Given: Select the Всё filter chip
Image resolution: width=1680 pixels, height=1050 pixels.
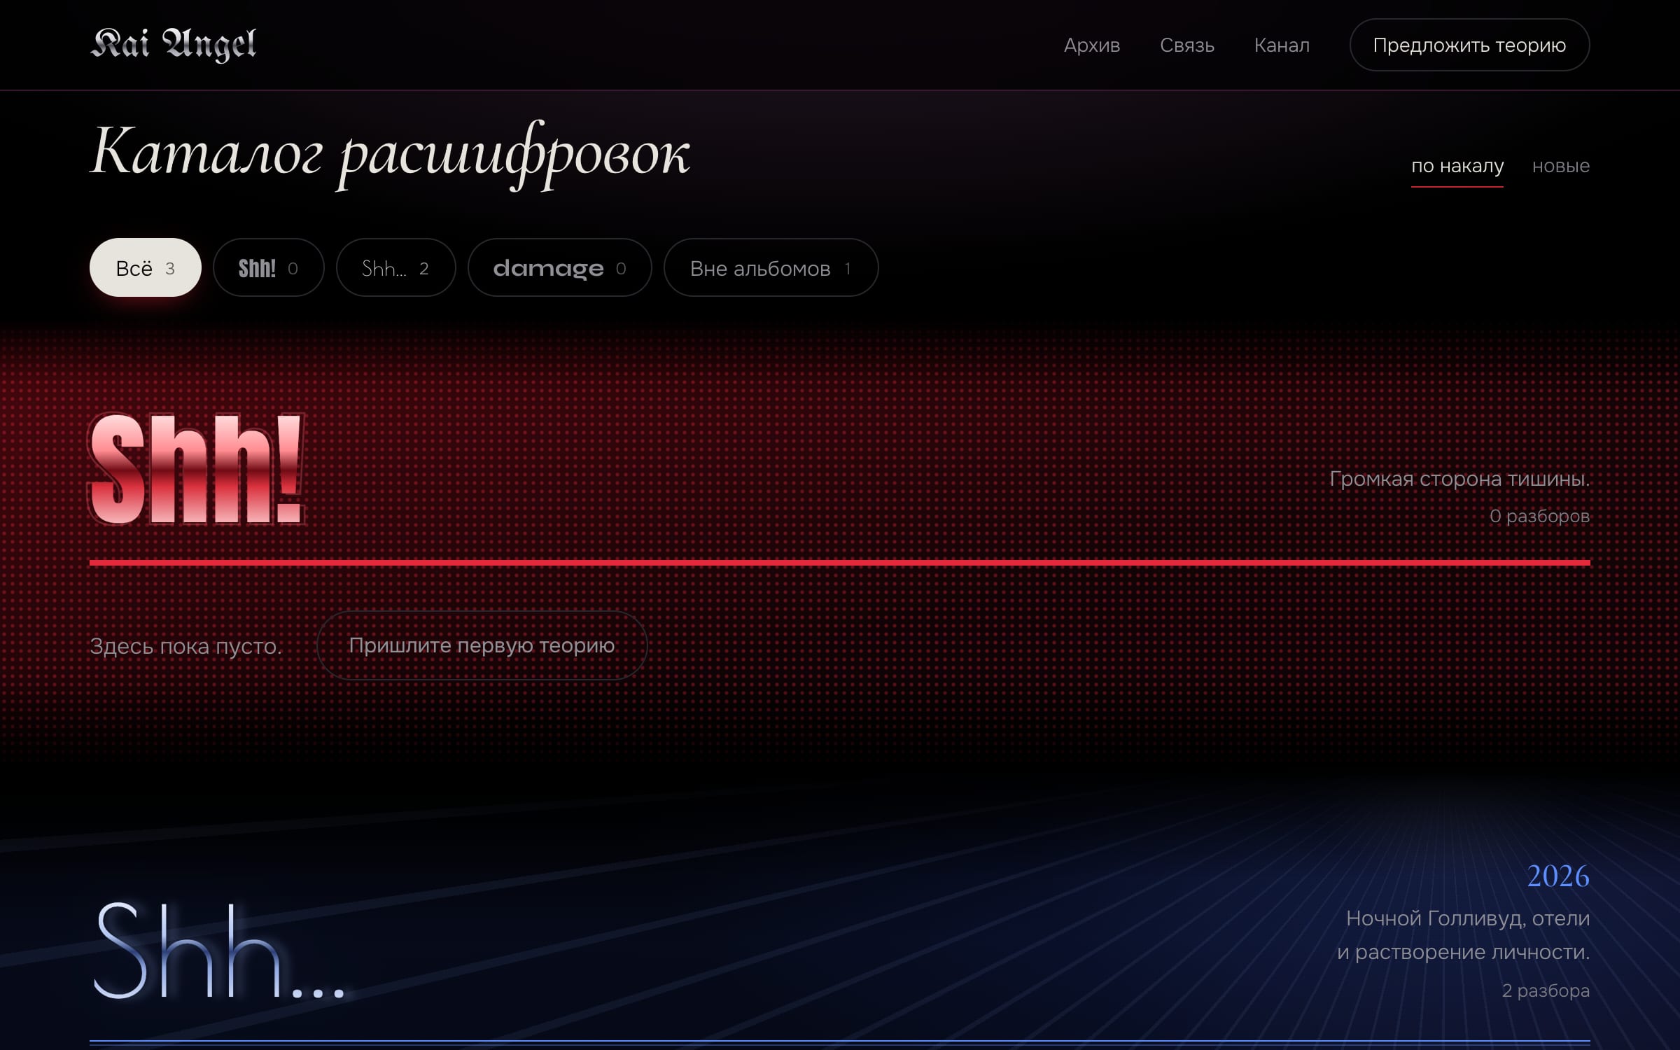Looking at the screenshot, I should (146, 267).
